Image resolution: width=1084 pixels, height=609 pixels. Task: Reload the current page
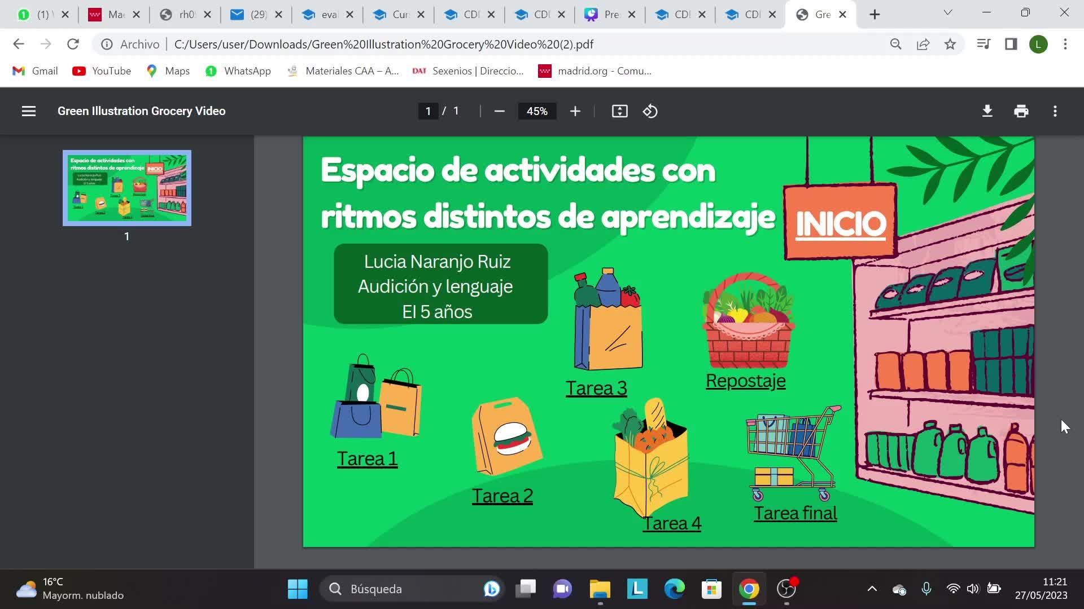(x=73, y=44)
